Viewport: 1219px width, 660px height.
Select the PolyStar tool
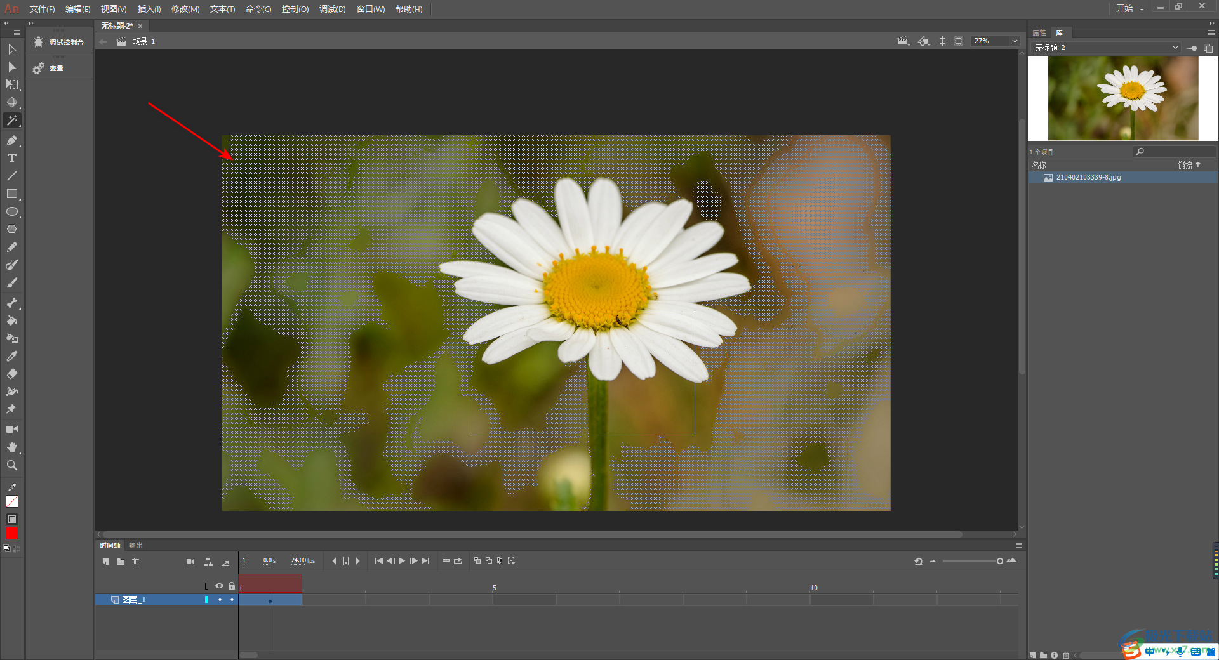pos(12,229)
